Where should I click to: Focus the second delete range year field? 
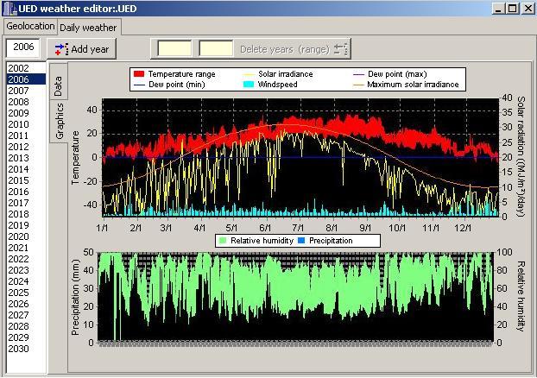tap(216, 48)
